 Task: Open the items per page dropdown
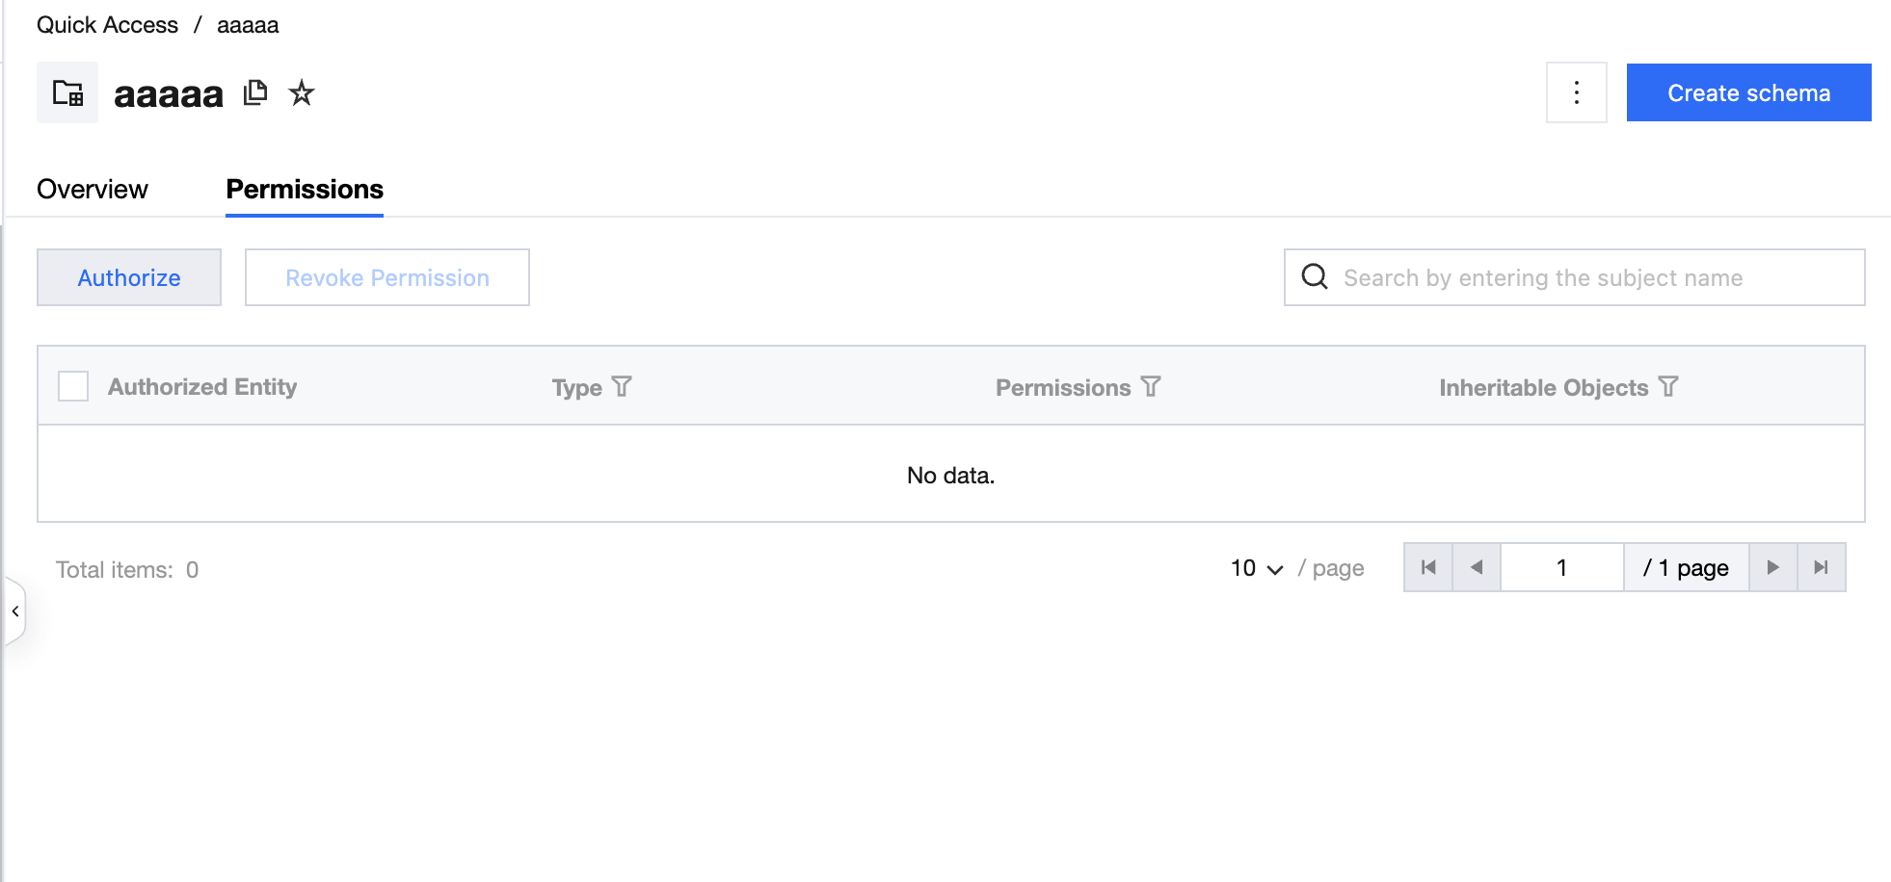coord(1257,569)
